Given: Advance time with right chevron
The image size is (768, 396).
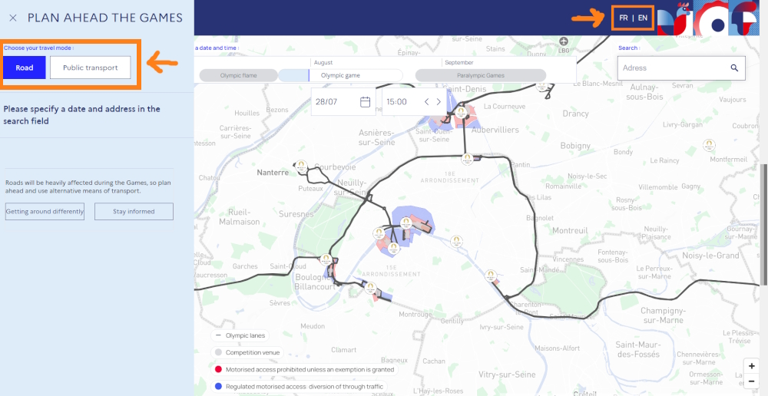Looking at the screenshot, I should (x=439, y=102).
